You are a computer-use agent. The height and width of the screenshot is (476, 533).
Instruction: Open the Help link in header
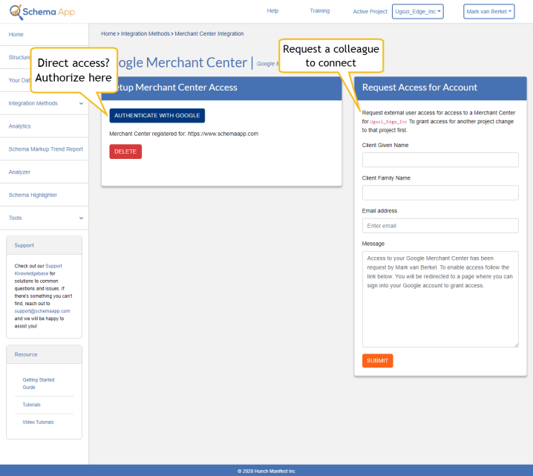coord(272,11)
